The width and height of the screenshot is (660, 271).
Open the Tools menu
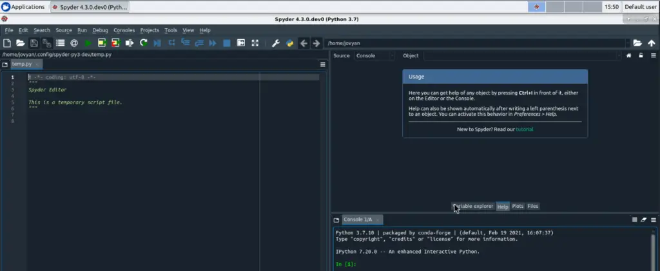(170, 30)
